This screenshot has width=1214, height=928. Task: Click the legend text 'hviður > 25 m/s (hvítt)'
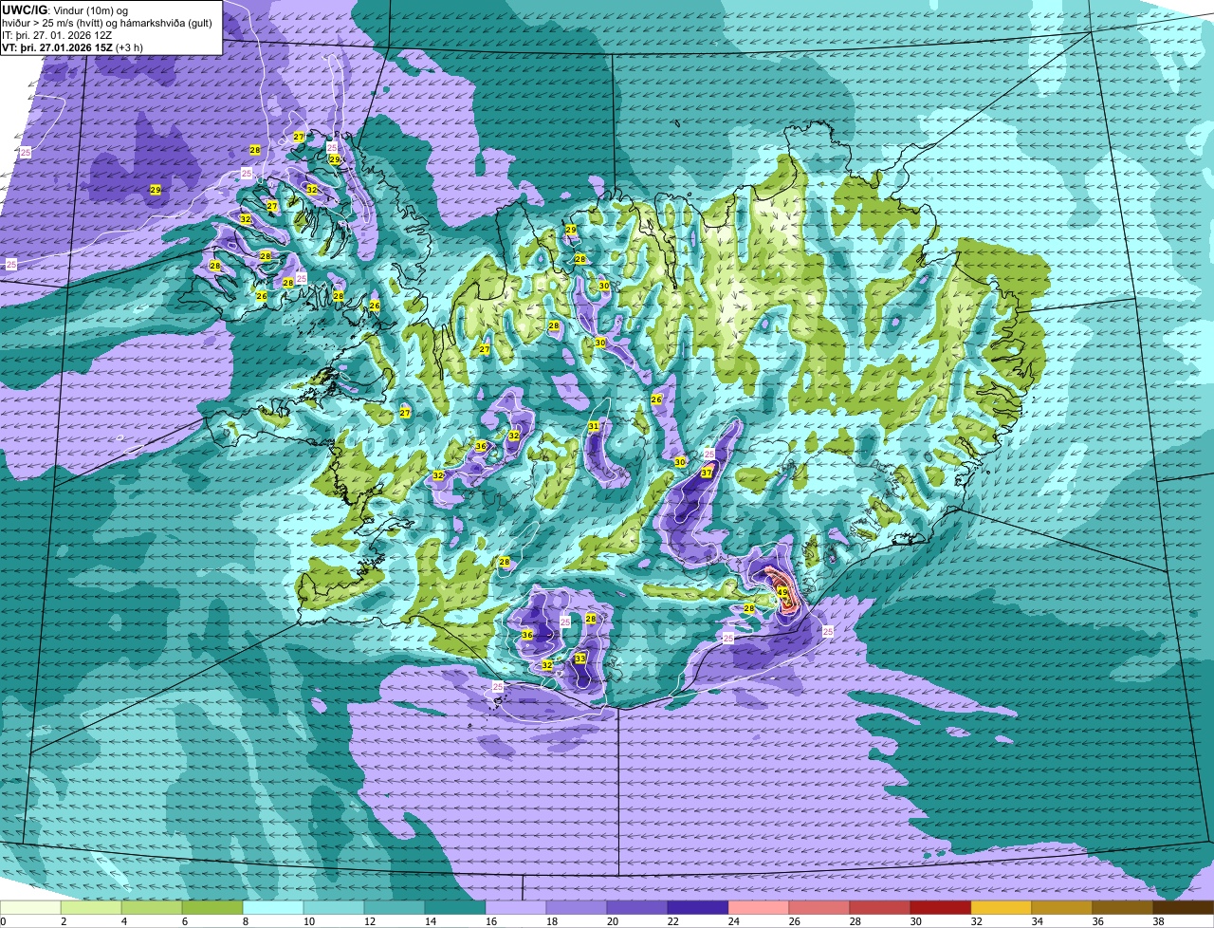(50, 22)
